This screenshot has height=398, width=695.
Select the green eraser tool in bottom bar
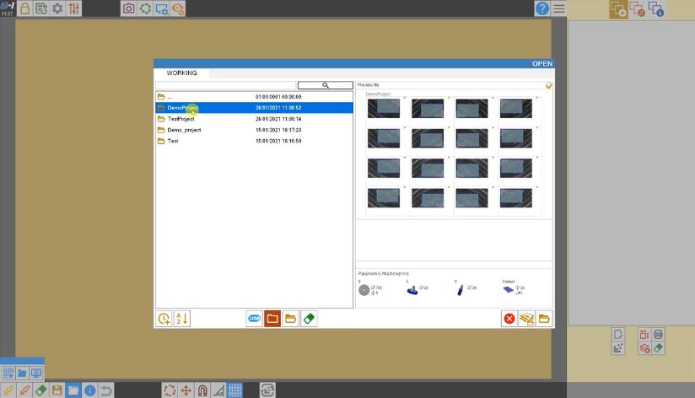pos(40,390)
